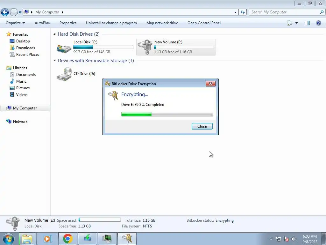Choose Map network drive

tap(162, 23)
